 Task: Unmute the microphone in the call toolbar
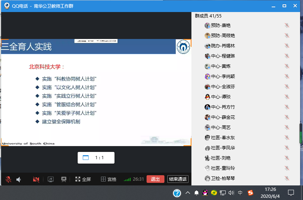click(8, 179)
